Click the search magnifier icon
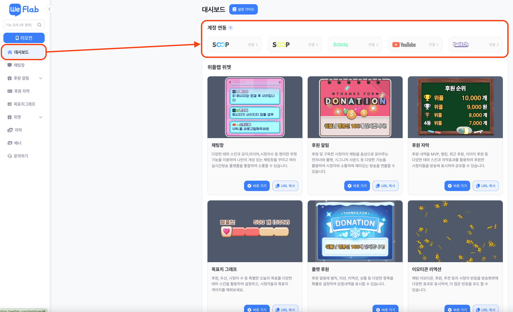 (x=39, y=25)
